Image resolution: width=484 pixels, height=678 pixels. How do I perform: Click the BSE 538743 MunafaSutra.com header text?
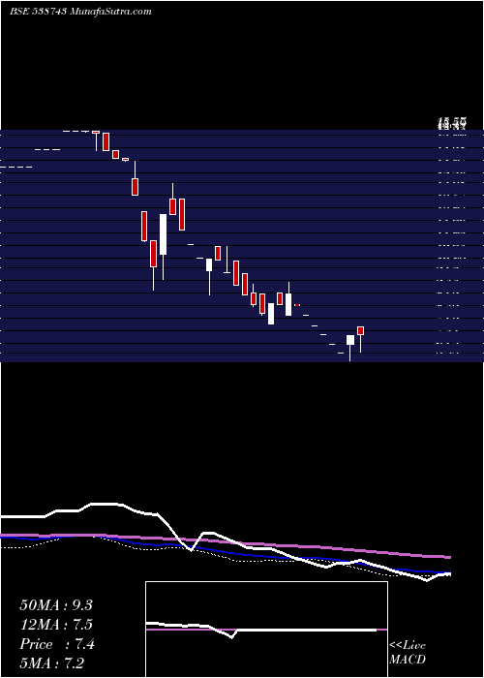tap(80, 12)
